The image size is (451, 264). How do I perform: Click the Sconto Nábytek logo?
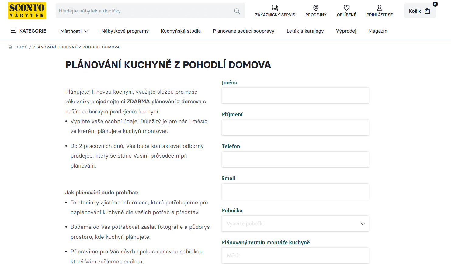(x=27, y=11)
